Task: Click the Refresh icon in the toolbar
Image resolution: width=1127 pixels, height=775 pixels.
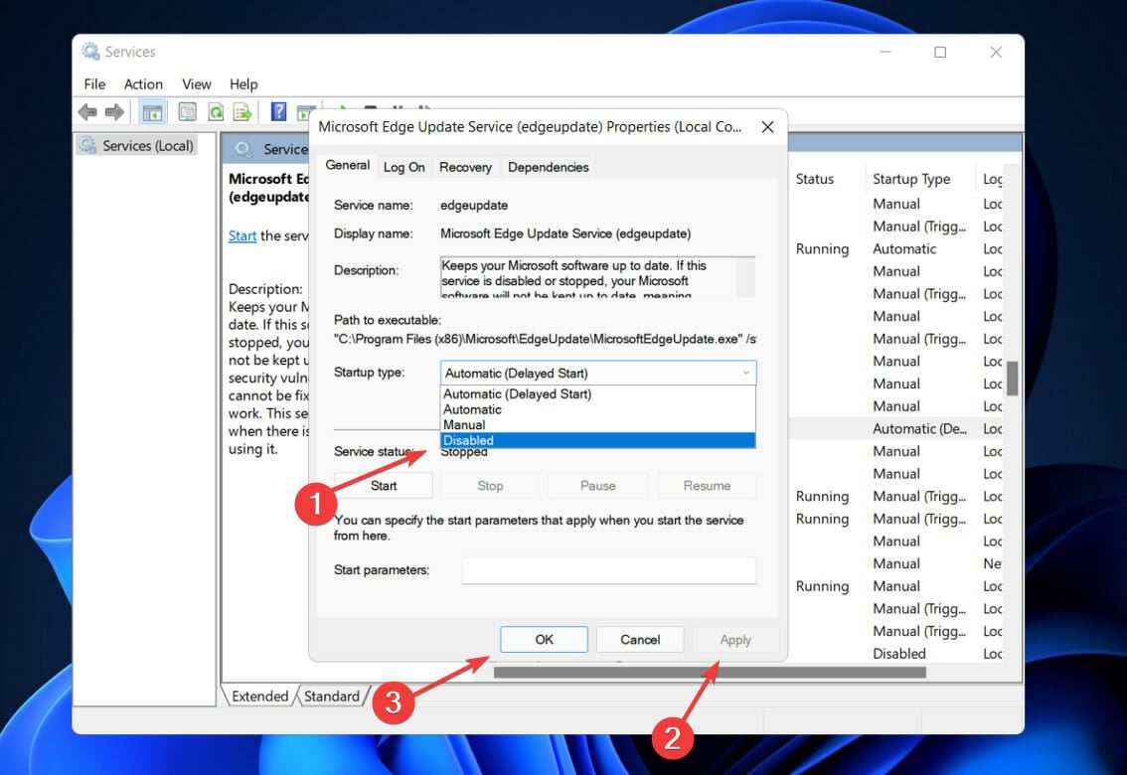Action: coord(216,111)
